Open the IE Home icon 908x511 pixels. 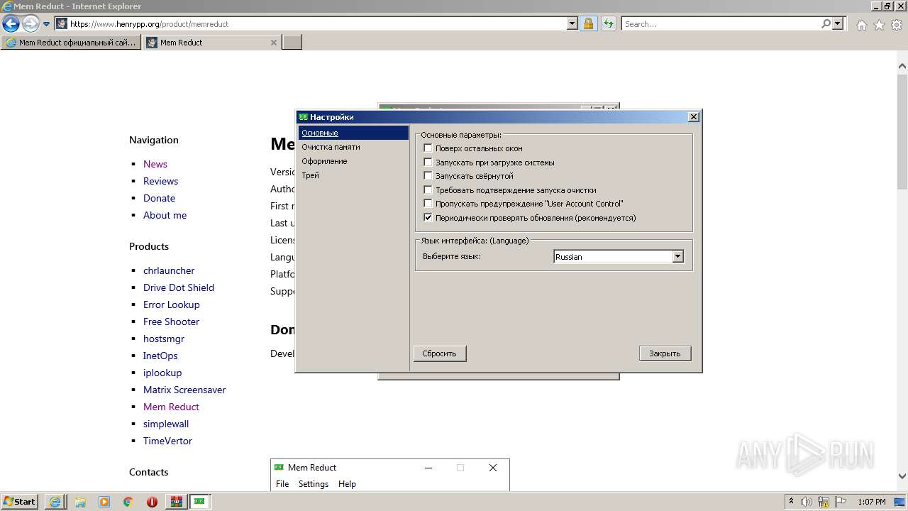[x=861, y=25]
